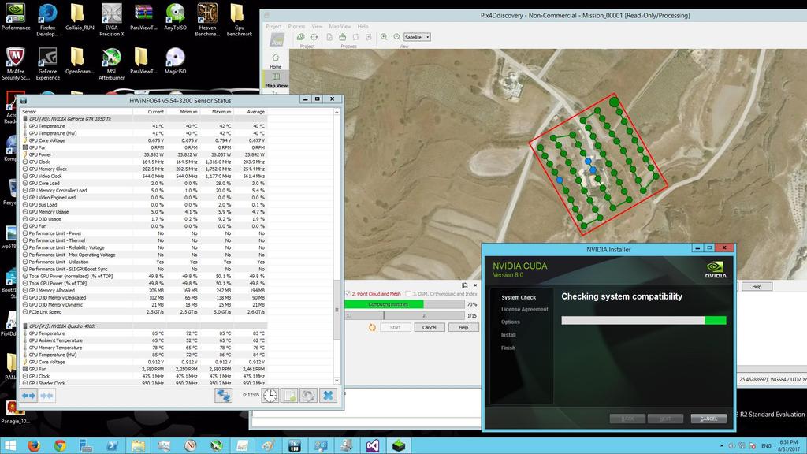
Task: Click Windows Start button on taskbar
Action: point(9,445)
